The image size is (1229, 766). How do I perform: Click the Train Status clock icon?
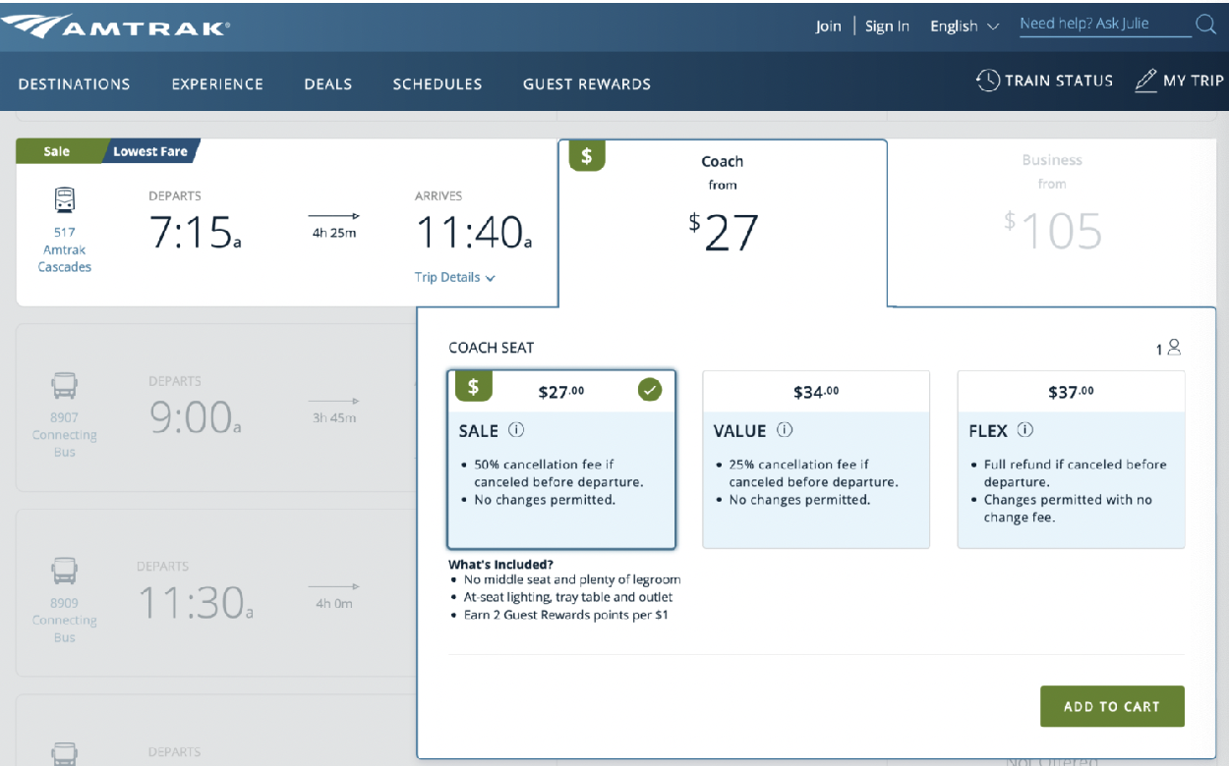point(987,81)
